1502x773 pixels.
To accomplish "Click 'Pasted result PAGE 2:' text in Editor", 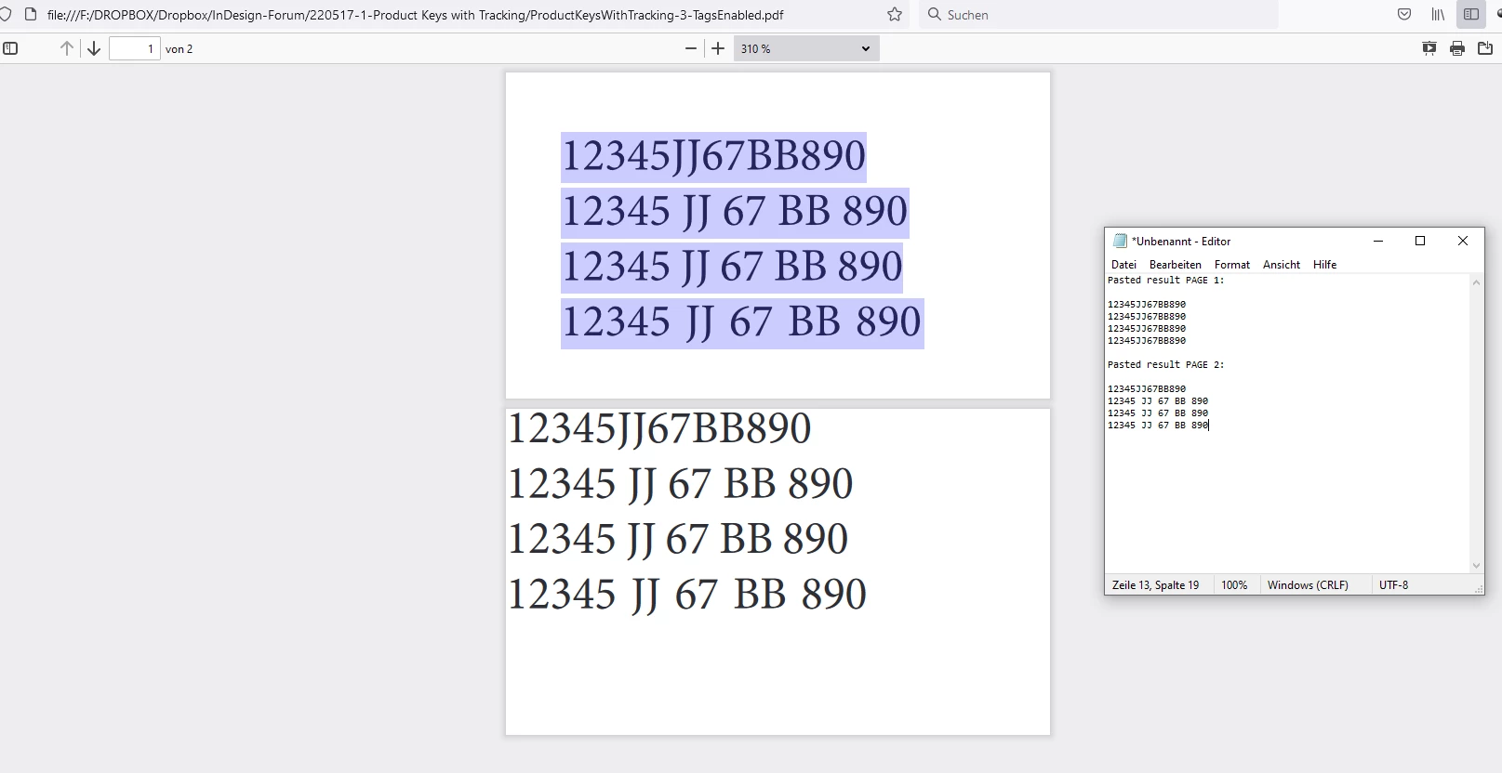I will 1166,364.
